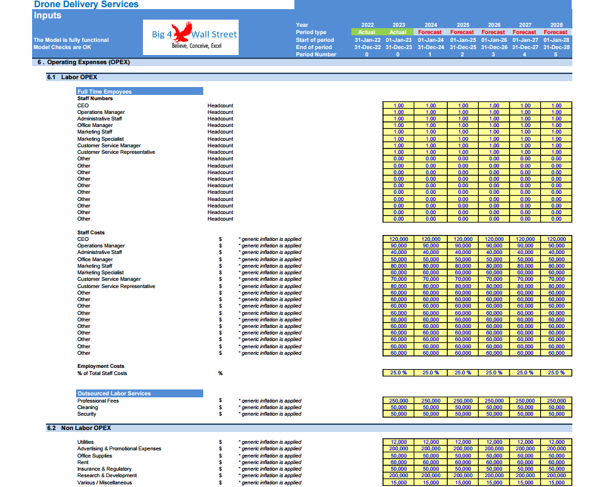611x487 pixels.
Task: Select Marketing Staff cost cell for 2025
Action: [x=463, y=266]
